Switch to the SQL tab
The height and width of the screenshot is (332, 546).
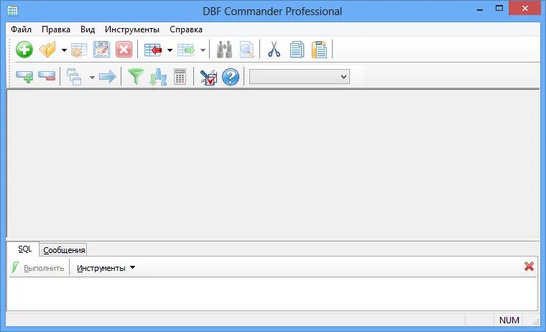pyautogui.click(x=24, y=249)
